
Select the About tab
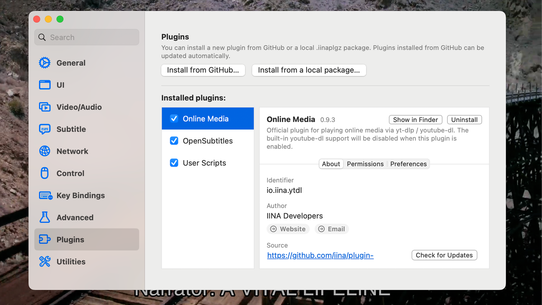click(x=331, y=164)
